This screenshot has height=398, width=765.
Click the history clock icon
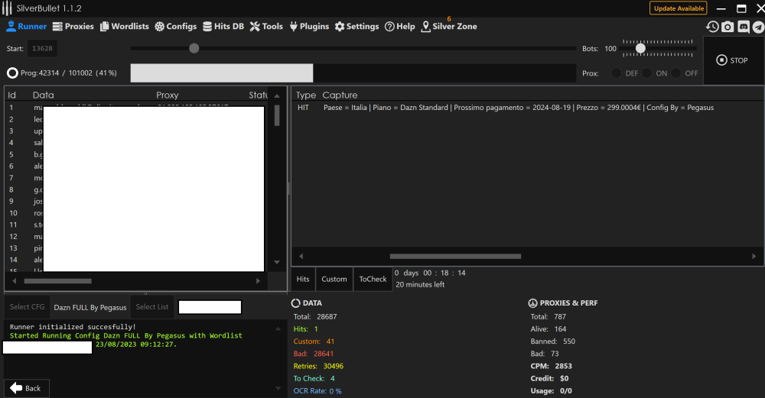(x=712, y=27)
